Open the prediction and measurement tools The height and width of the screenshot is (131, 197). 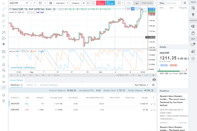click(4, 38)
